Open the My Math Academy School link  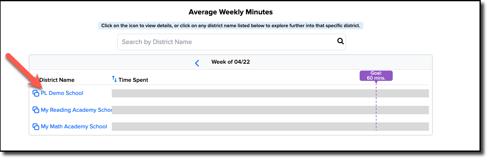click(x=74, y=126)
